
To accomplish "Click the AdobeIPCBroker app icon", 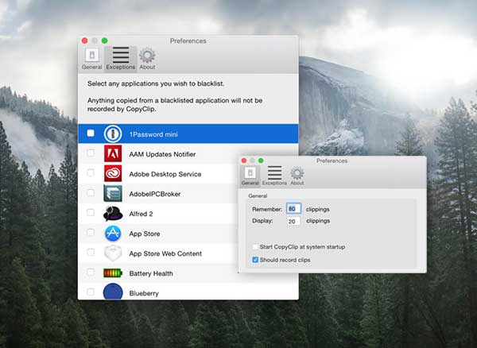I will tap(113, 194).
